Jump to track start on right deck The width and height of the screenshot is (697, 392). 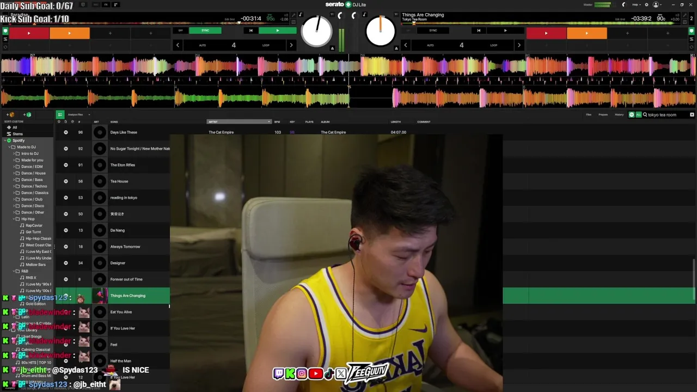coord(479,30)
